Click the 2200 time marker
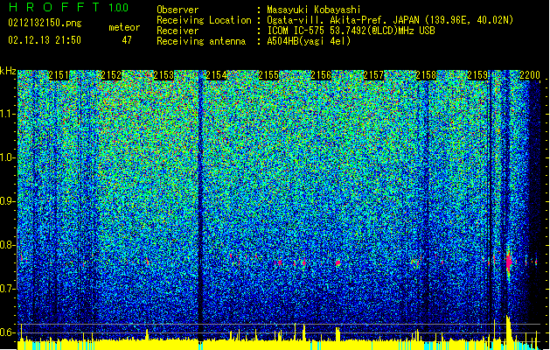This screenshot has width=550, height=350. (x=530, y=75)
